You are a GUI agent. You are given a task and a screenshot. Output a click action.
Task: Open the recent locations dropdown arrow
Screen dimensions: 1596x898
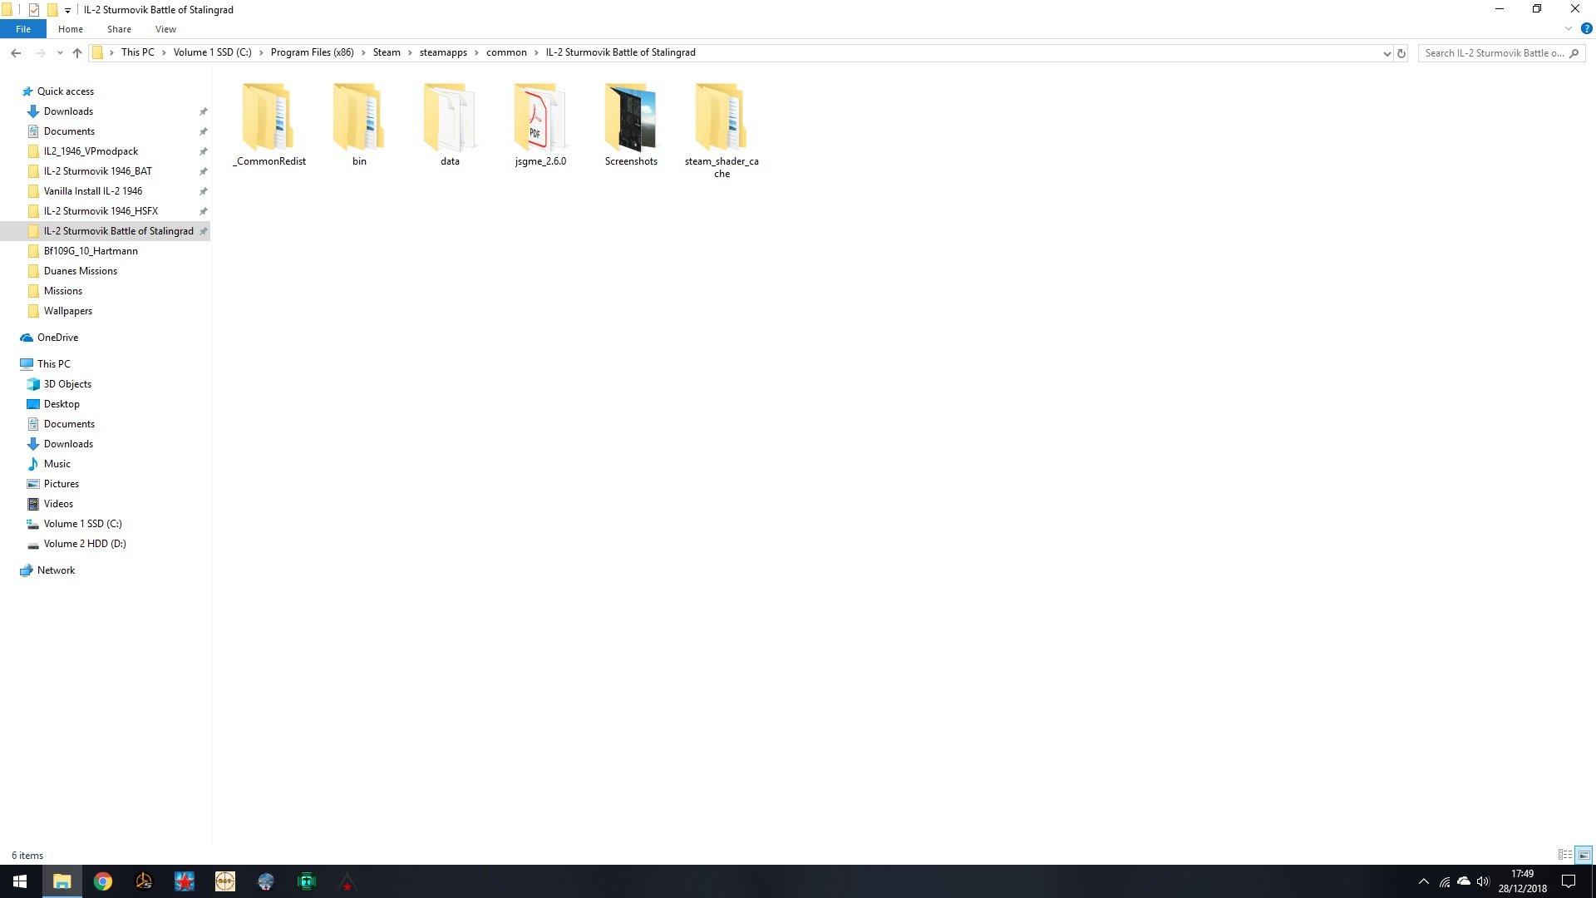60,53
